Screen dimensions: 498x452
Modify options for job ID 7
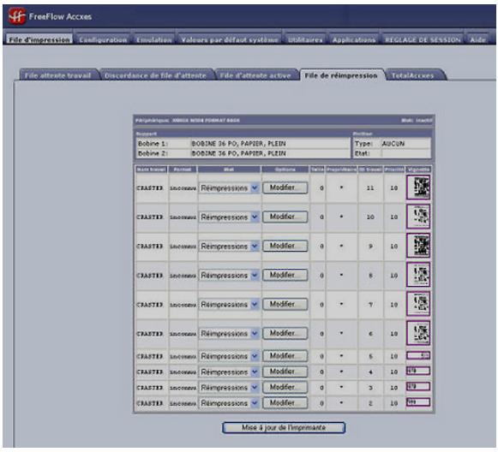pos(285,304)
